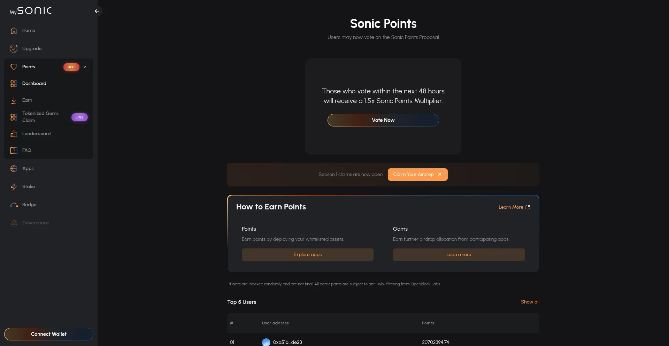Collapse sidebar with the back arrow
Screen dimensions: 669x346
click(x=97, y=11)
